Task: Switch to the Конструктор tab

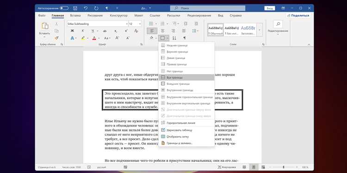Action: pos(118,16)
